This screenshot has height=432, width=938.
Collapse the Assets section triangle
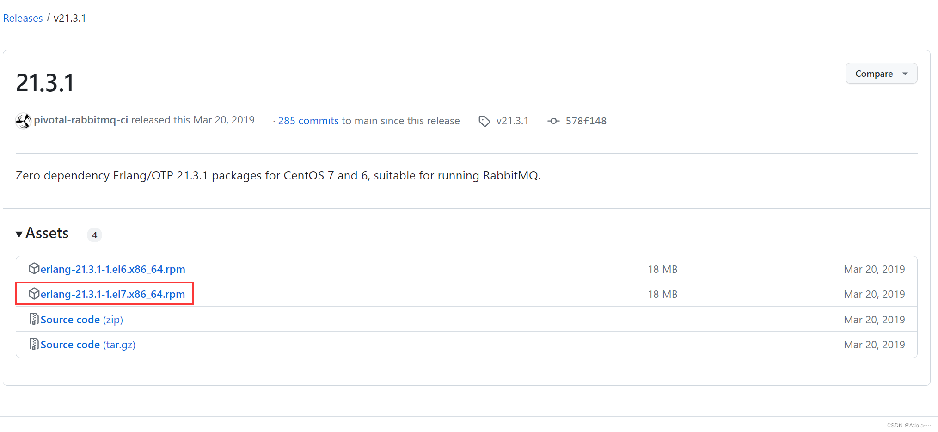(19, 235)
